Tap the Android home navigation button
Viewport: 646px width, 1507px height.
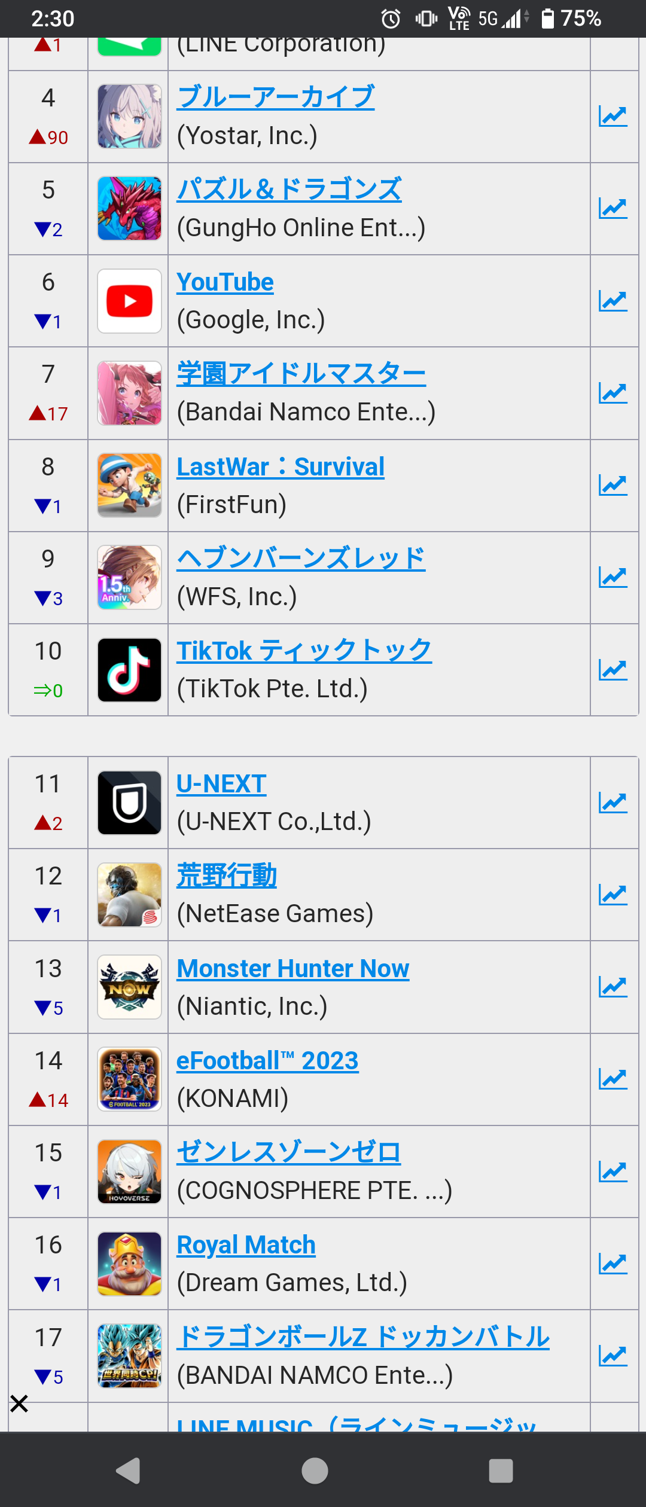coord(315,1471)
